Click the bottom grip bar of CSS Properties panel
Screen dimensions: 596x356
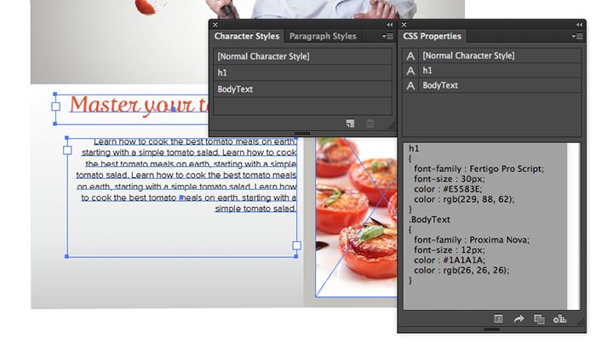pyautogui.click(x=492, y=330)
